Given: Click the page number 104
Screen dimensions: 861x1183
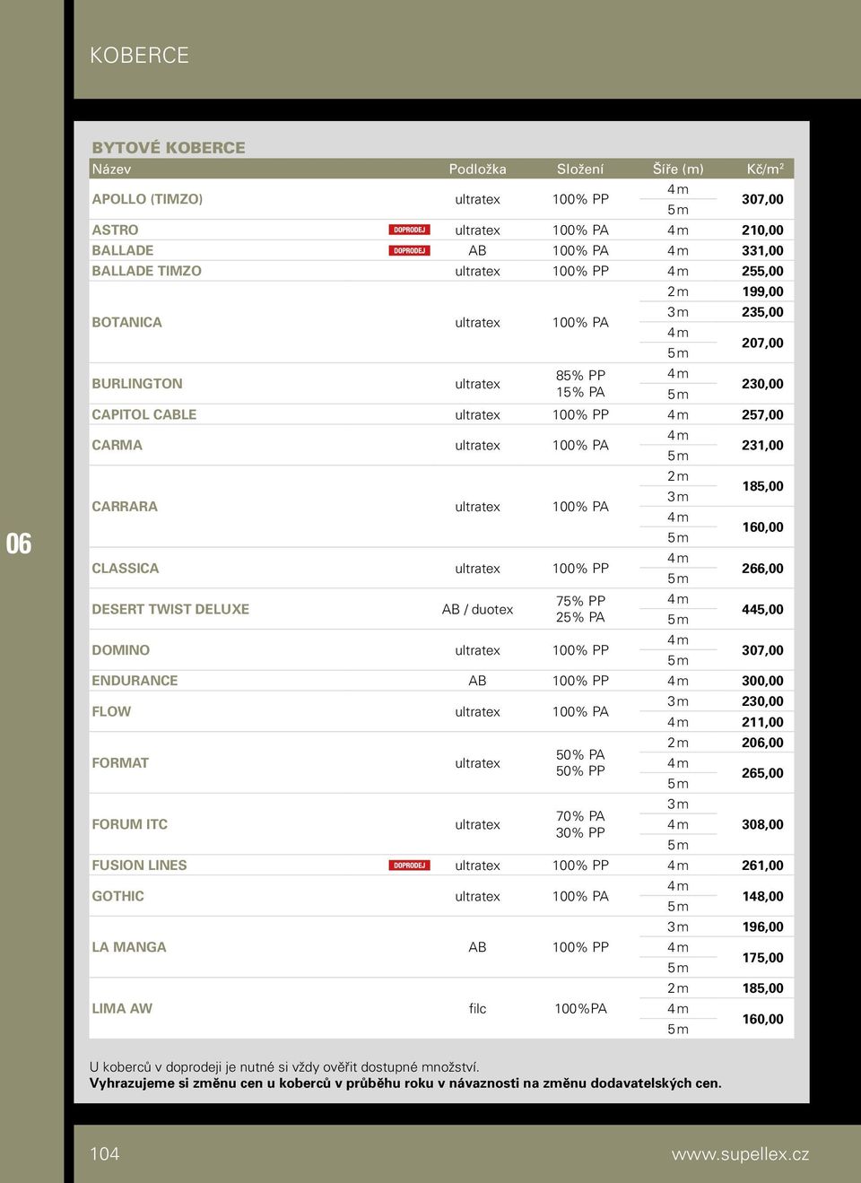Looking at the screenshot, I should (104, 1154).
